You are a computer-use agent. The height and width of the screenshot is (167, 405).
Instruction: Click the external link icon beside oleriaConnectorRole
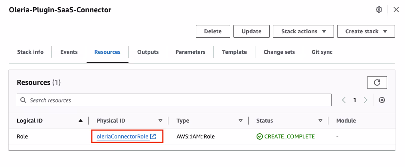click(153, 136)
